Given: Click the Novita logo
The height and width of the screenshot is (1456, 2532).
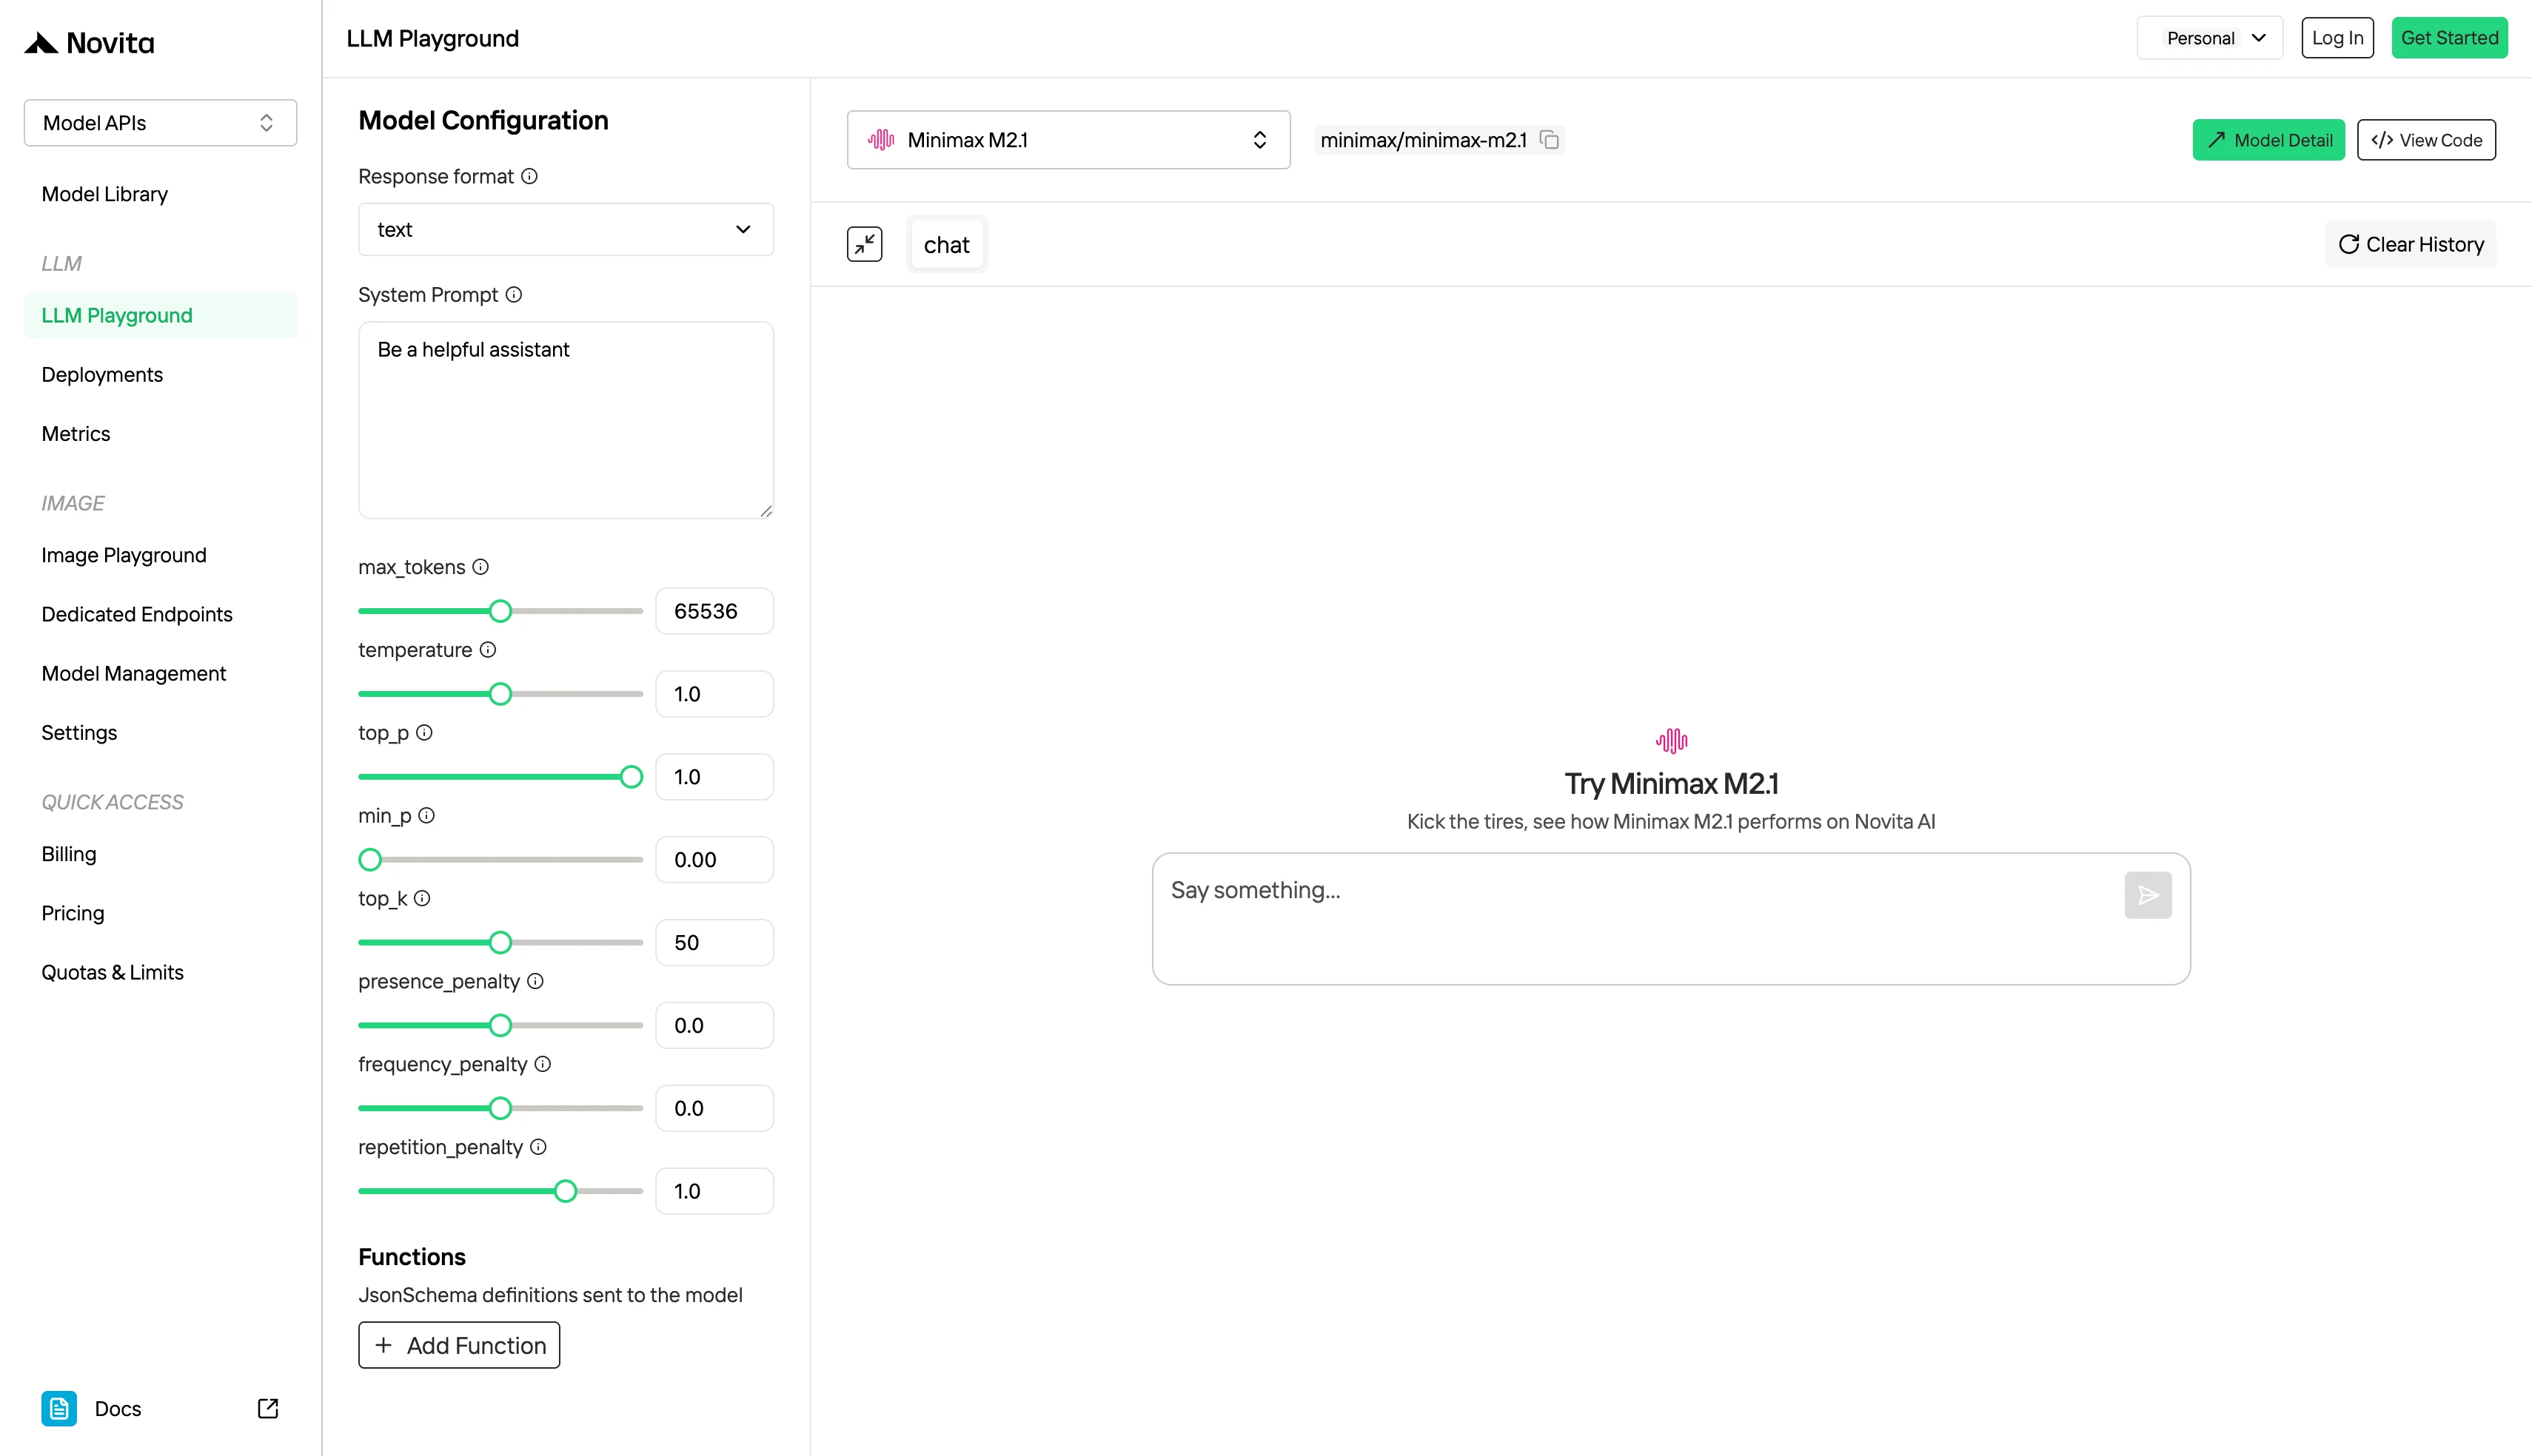Looking at the screenshot, I should pyautogui.click(x=89, y=42).
